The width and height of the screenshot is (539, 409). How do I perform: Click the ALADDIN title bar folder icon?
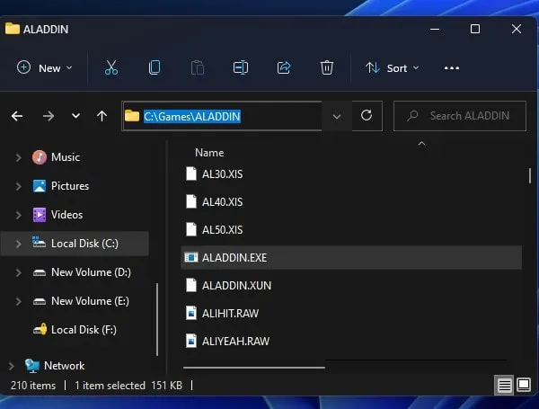point(13,29)
